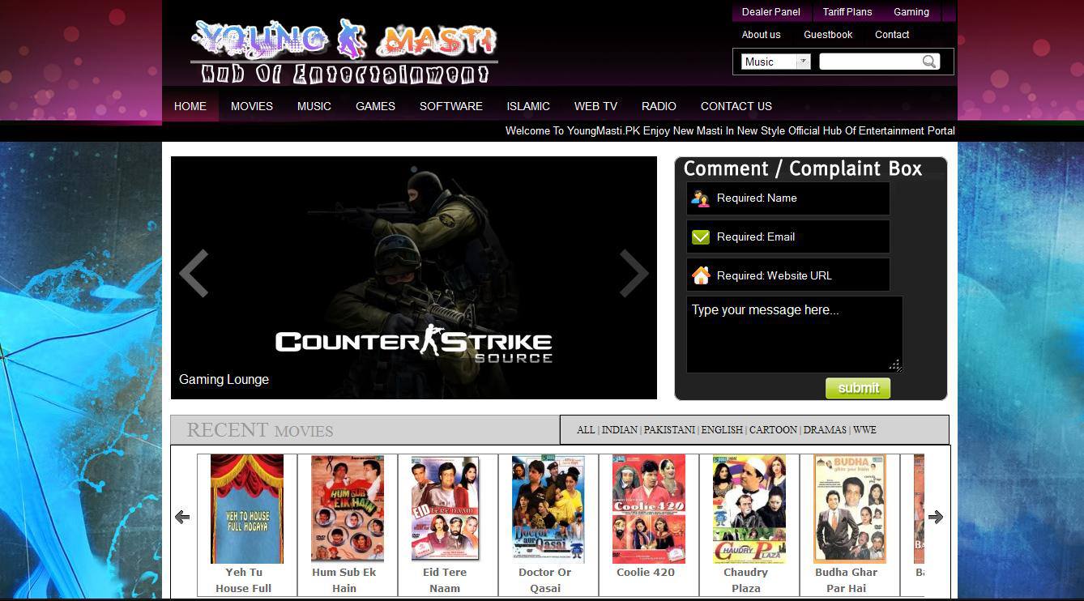1084x601 pixels.
Task: Open the ISLAMIC menu
Action: [528, 106]
